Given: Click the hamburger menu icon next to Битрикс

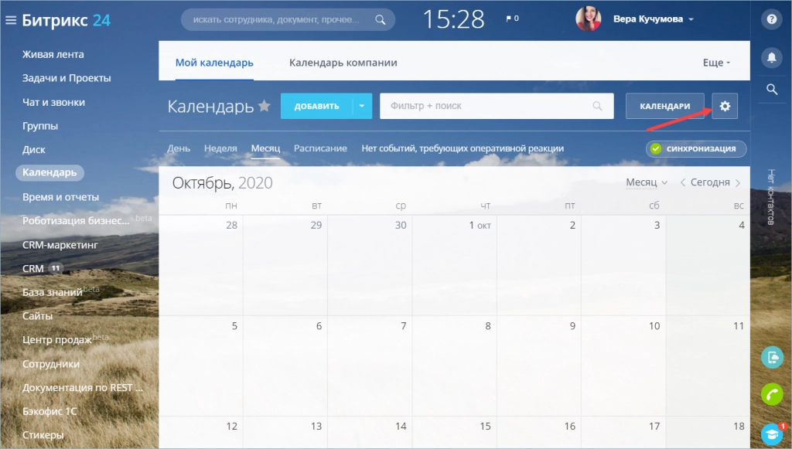Looking at the screenshot, I should (x=11, y=19).
